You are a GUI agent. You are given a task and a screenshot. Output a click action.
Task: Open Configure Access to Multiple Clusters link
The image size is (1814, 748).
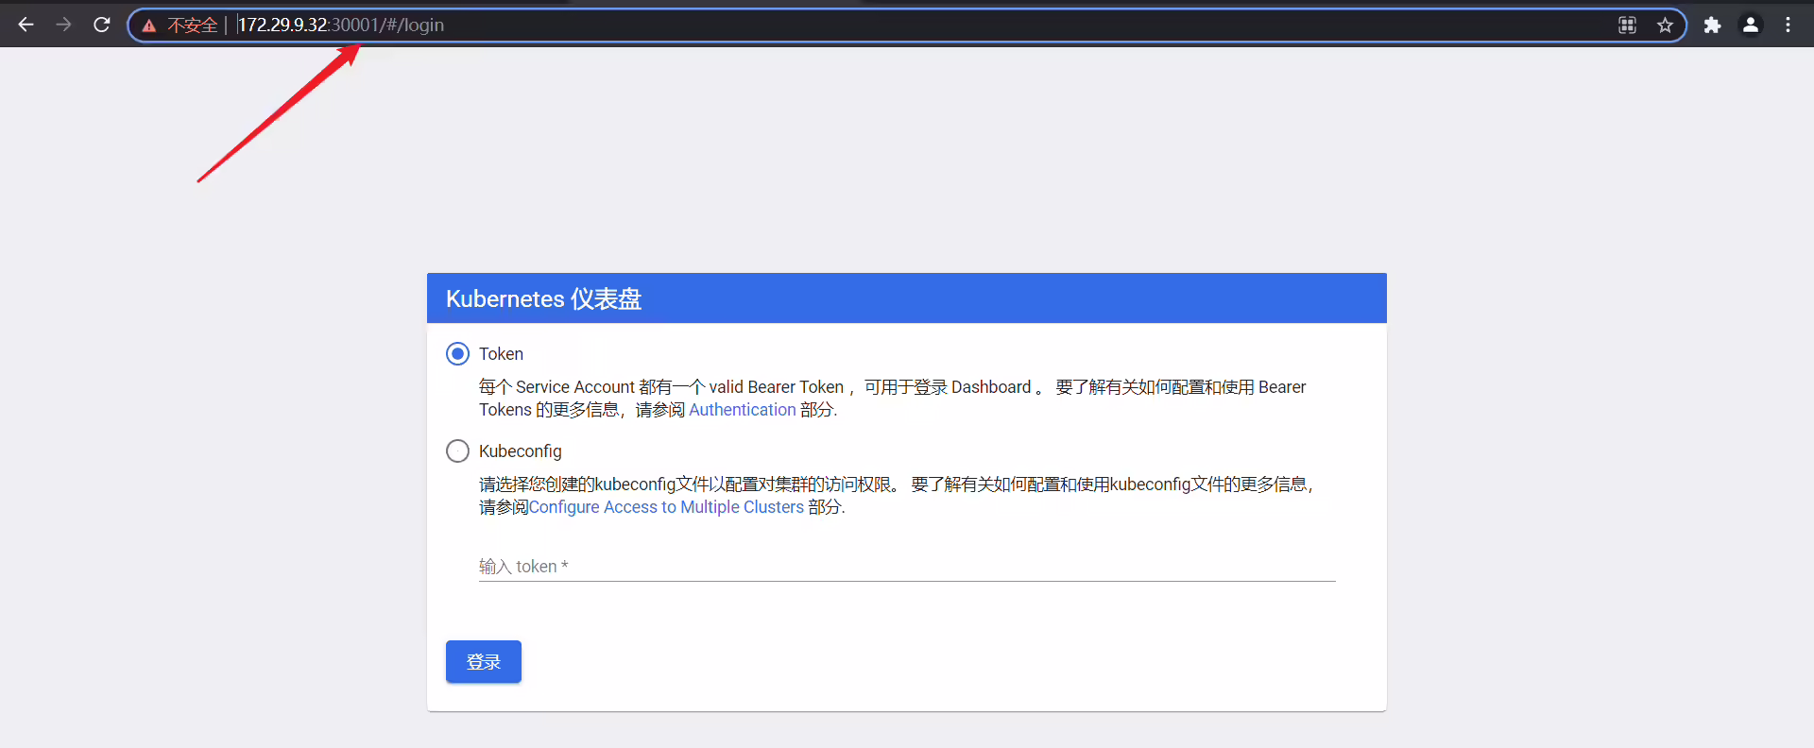(666, 507)
